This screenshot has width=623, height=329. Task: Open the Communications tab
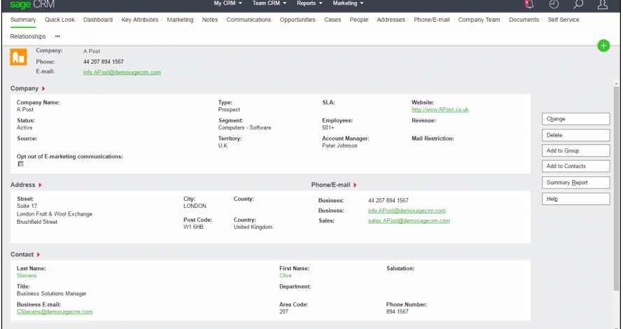click(x=248, y=20)
